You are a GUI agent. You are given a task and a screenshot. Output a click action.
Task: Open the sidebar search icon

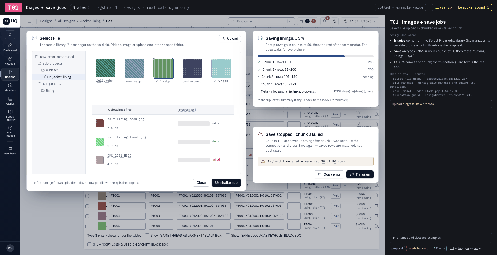10,35
